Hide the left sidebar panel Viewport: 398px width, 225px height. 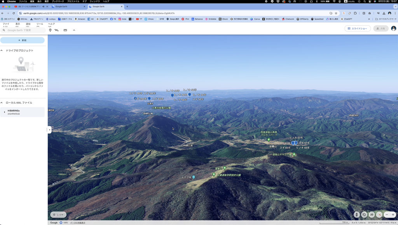49,130
